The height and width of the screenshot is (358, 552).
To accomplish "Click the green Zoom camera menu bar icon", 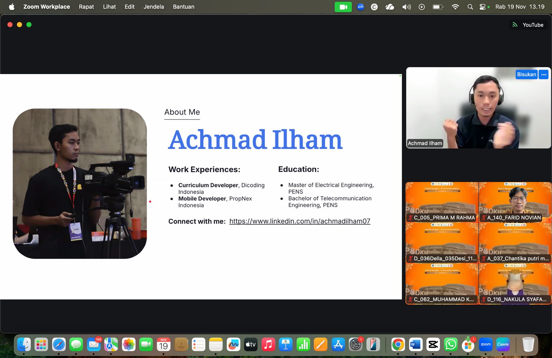I will (x=343, y=7).
